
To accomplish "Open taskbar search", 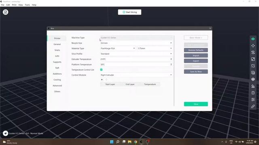I will 118,142.
